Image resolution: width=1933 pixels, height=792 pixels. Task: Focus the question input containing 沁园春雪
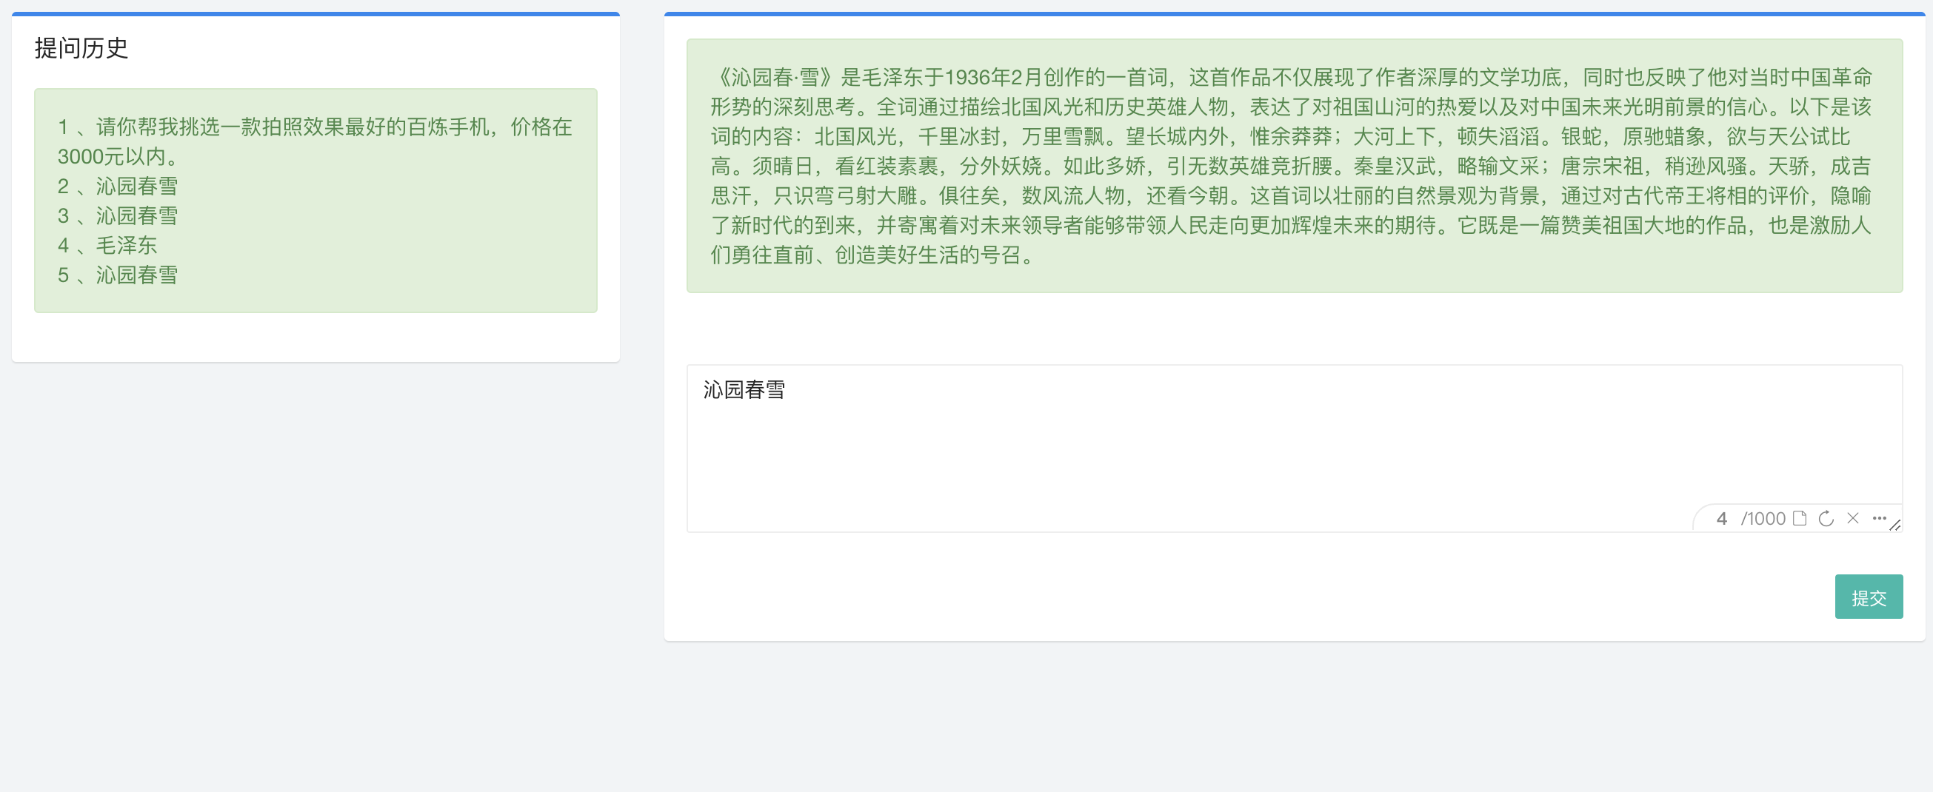click(x=1295, y=449)
